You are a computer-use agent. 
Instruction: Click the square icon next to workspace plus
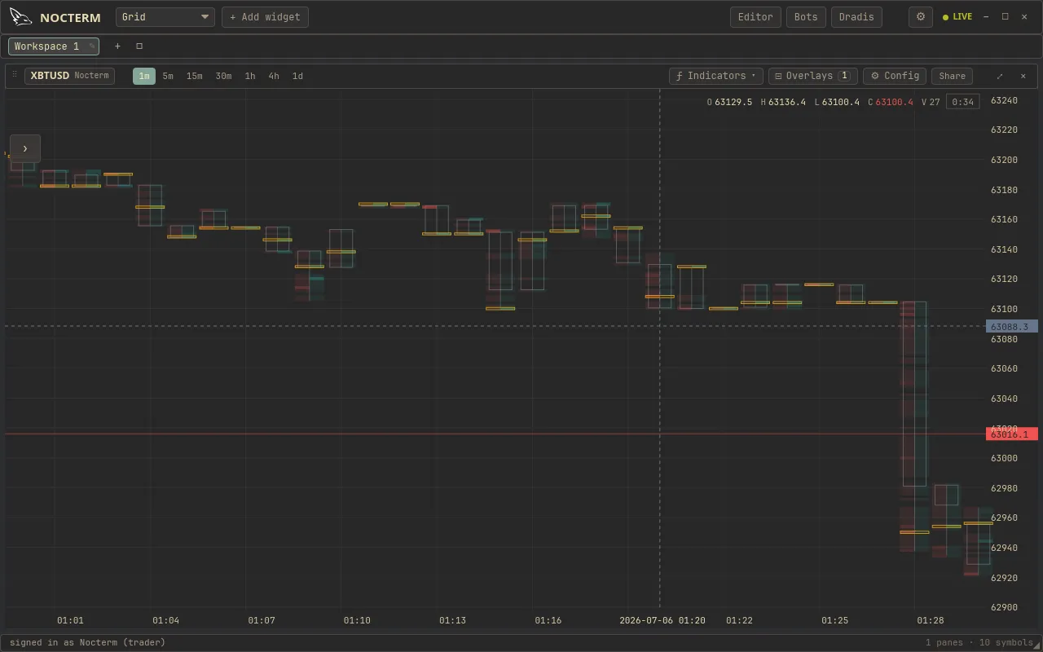click(x=139, y=46)
